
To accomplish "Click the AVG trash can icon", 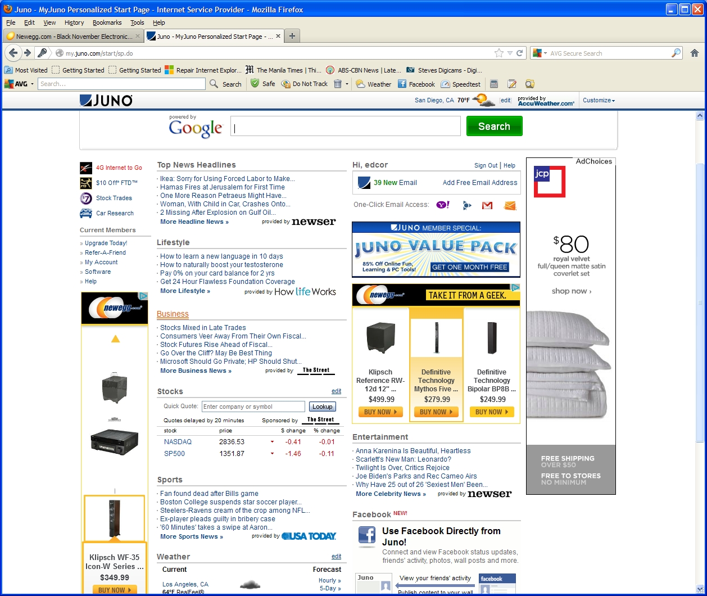I will point(338,84).
